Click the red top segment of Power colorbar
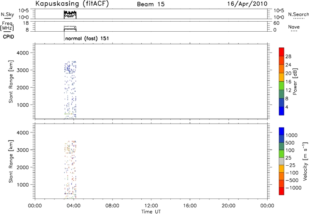Image resolution: width=309 pixels, height=214 pixels. click(x=282, y=52)
